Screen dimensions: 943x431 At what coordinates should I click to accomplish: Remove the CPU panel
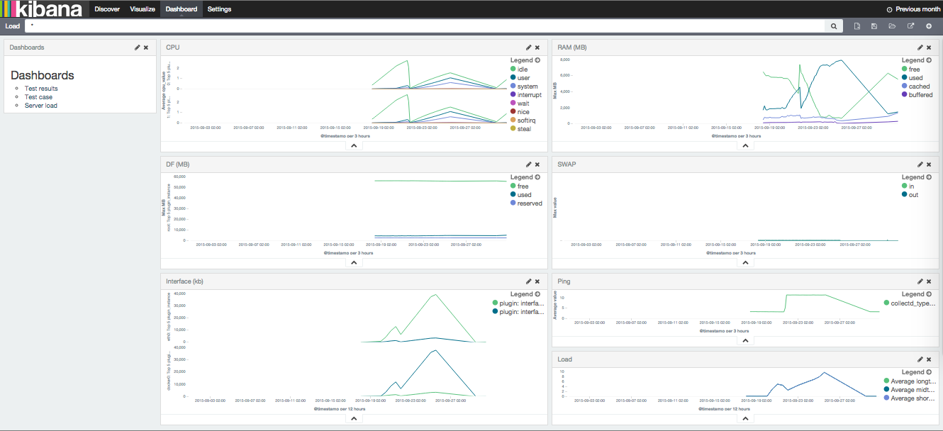tap(537, 47)
